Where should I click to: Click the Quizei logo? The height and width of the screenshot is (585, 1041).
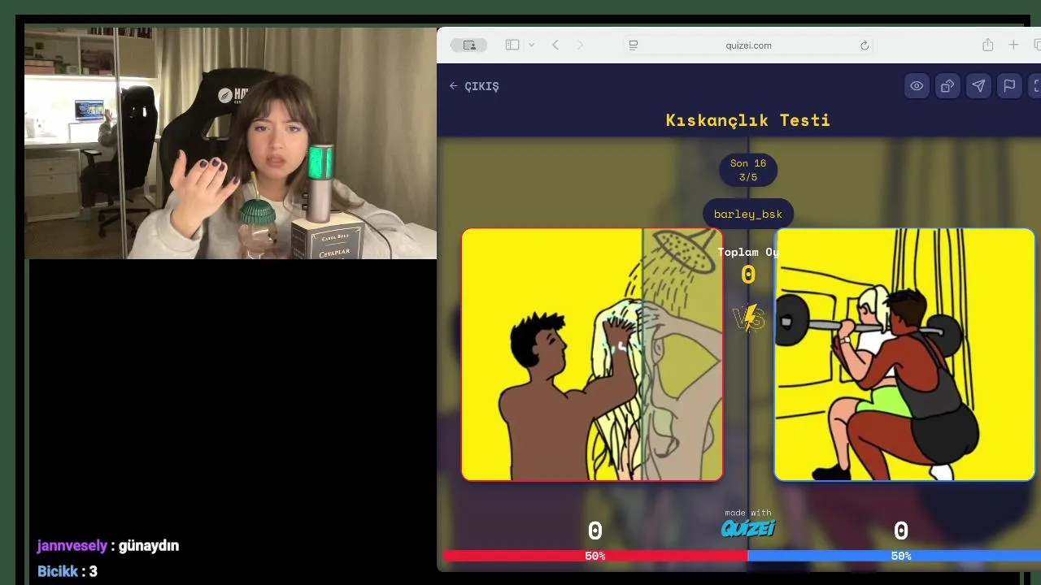click(748, 528)
